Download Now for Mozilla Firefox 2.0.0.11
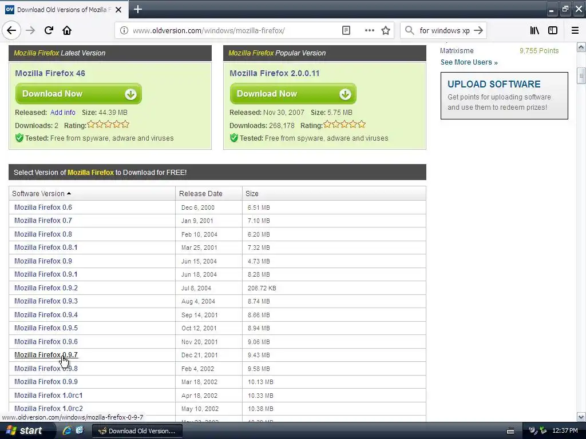 (293, 94)
